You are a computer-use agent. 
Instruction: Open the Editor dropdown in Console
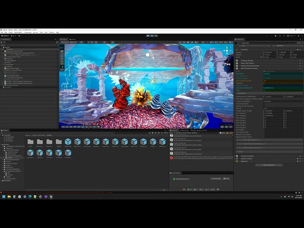(194, 133)
